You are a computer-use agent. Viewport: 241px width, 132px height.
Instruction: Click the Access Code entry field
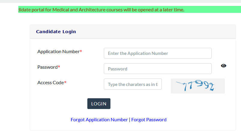[133, 84]
